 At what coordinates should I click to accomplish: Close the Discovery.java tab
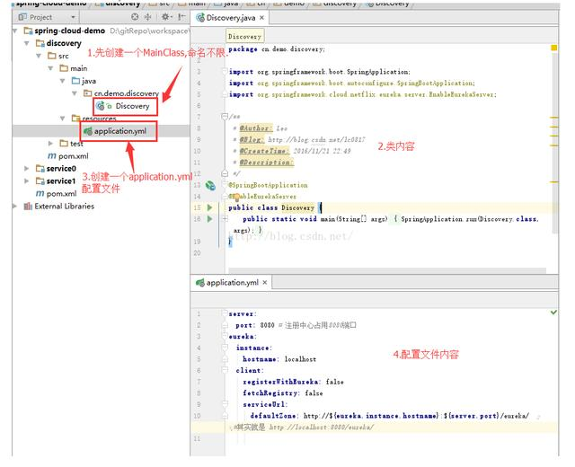(x=261, y=18)
